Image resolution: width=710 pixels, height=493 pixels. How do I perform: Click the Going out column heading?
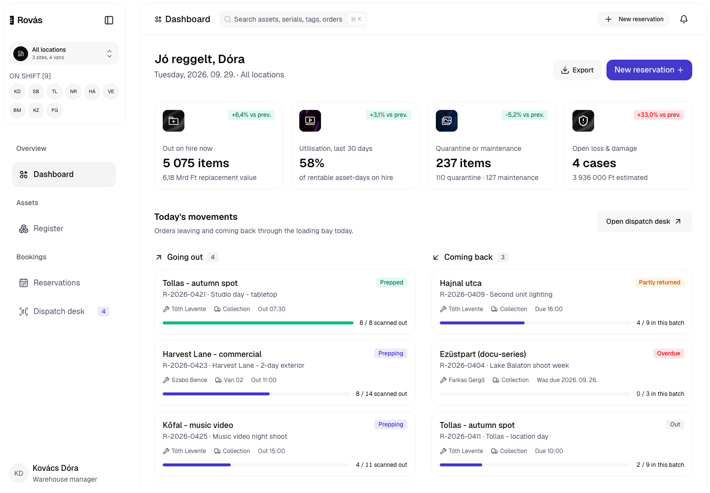(185, 257)
